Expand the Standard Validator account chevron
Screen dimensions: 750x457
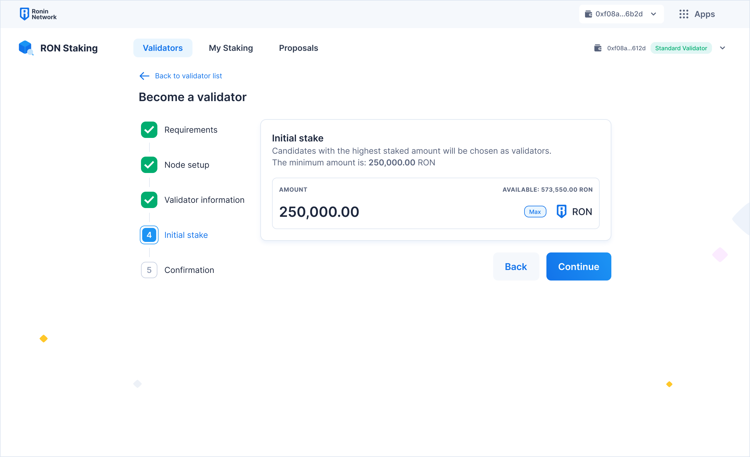pyautogui.click(x=722, y=48)
